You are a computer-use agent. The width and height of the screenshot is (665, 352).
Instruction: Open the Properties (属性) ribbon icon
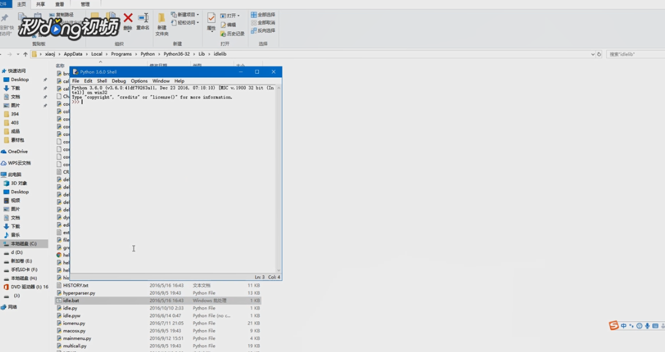point(211,18)
